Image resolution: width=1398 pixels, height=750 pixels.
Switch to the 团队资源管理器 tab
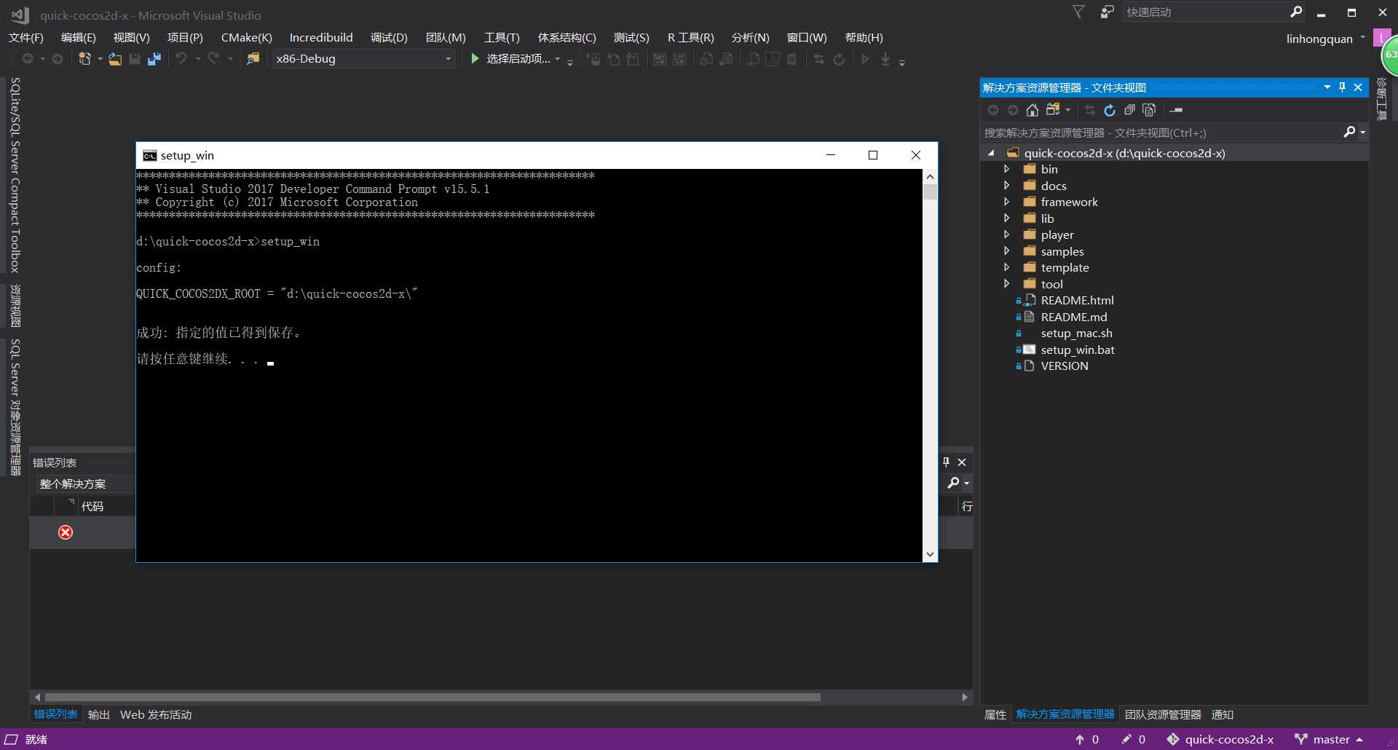1163,715
